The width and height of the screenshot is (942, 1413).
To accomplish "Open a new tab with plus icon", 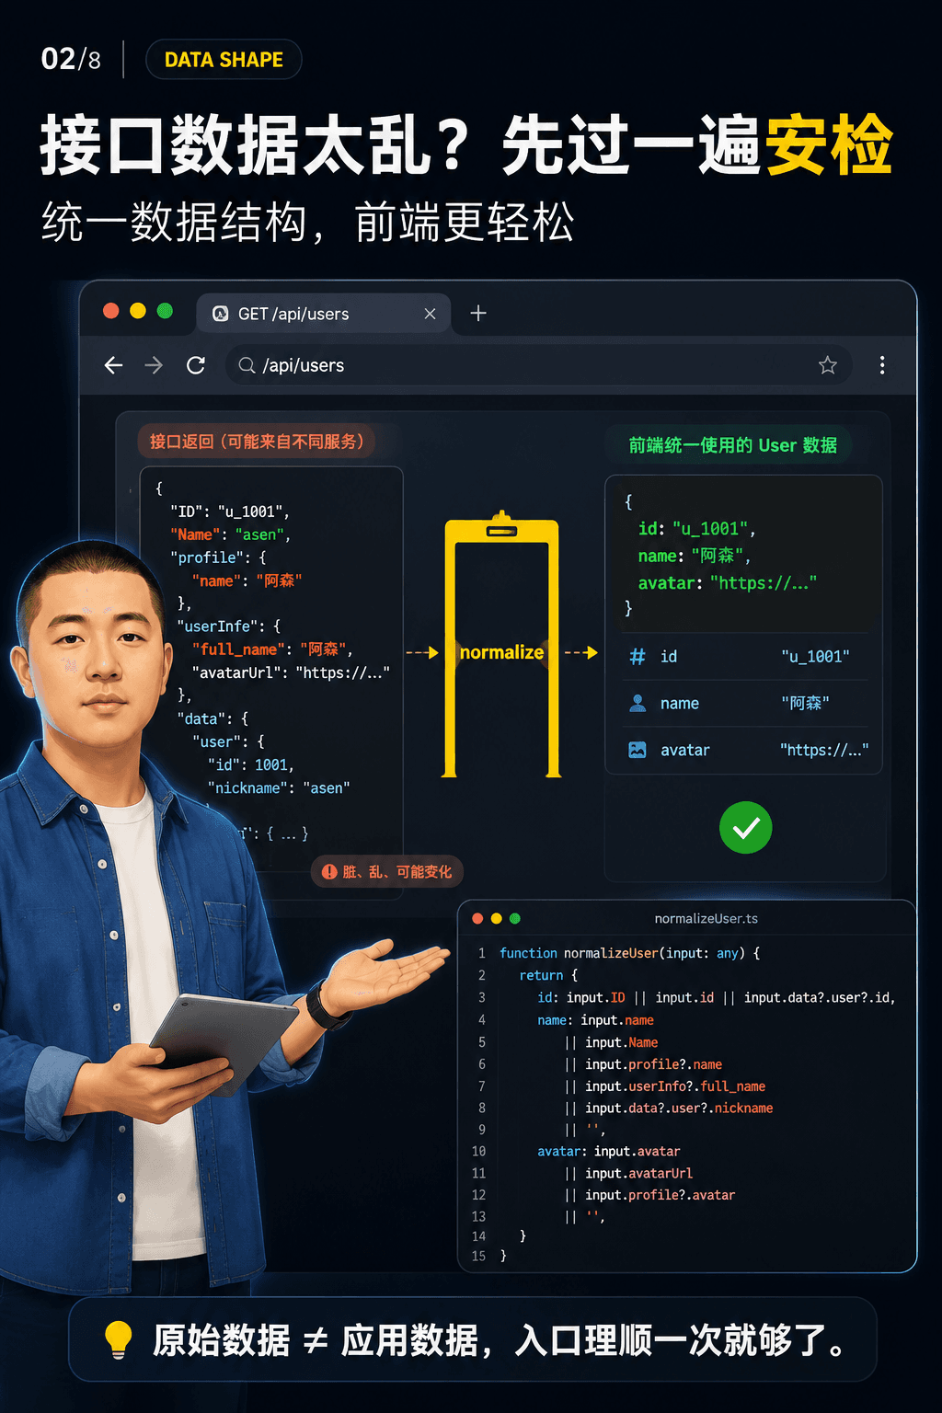I will 478,314.
